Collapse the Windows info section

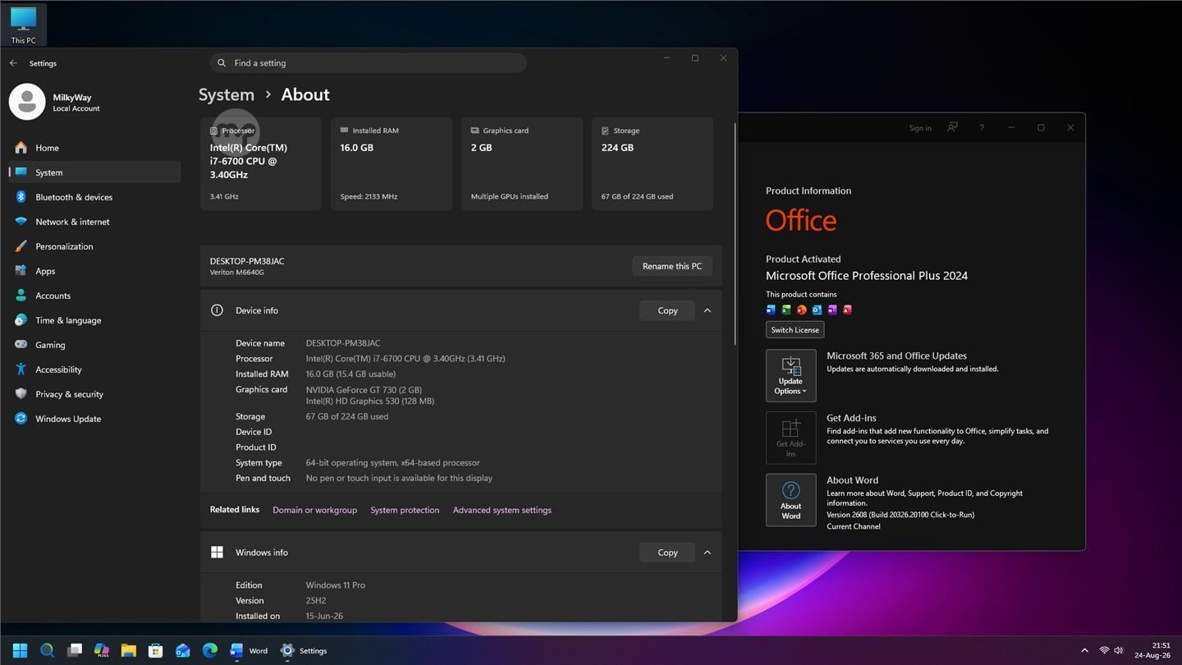pos(707,553)
